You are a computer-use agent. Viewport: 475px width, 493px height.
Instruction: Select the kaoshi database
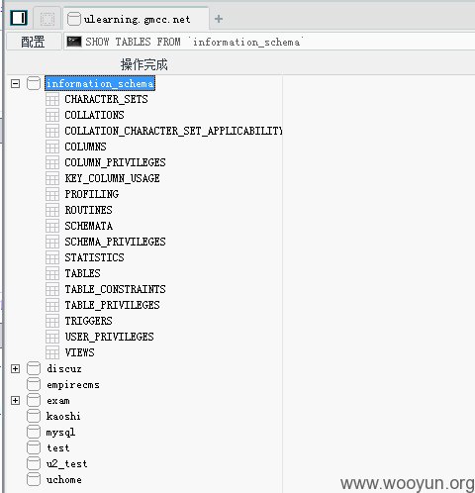click(63, 416)
